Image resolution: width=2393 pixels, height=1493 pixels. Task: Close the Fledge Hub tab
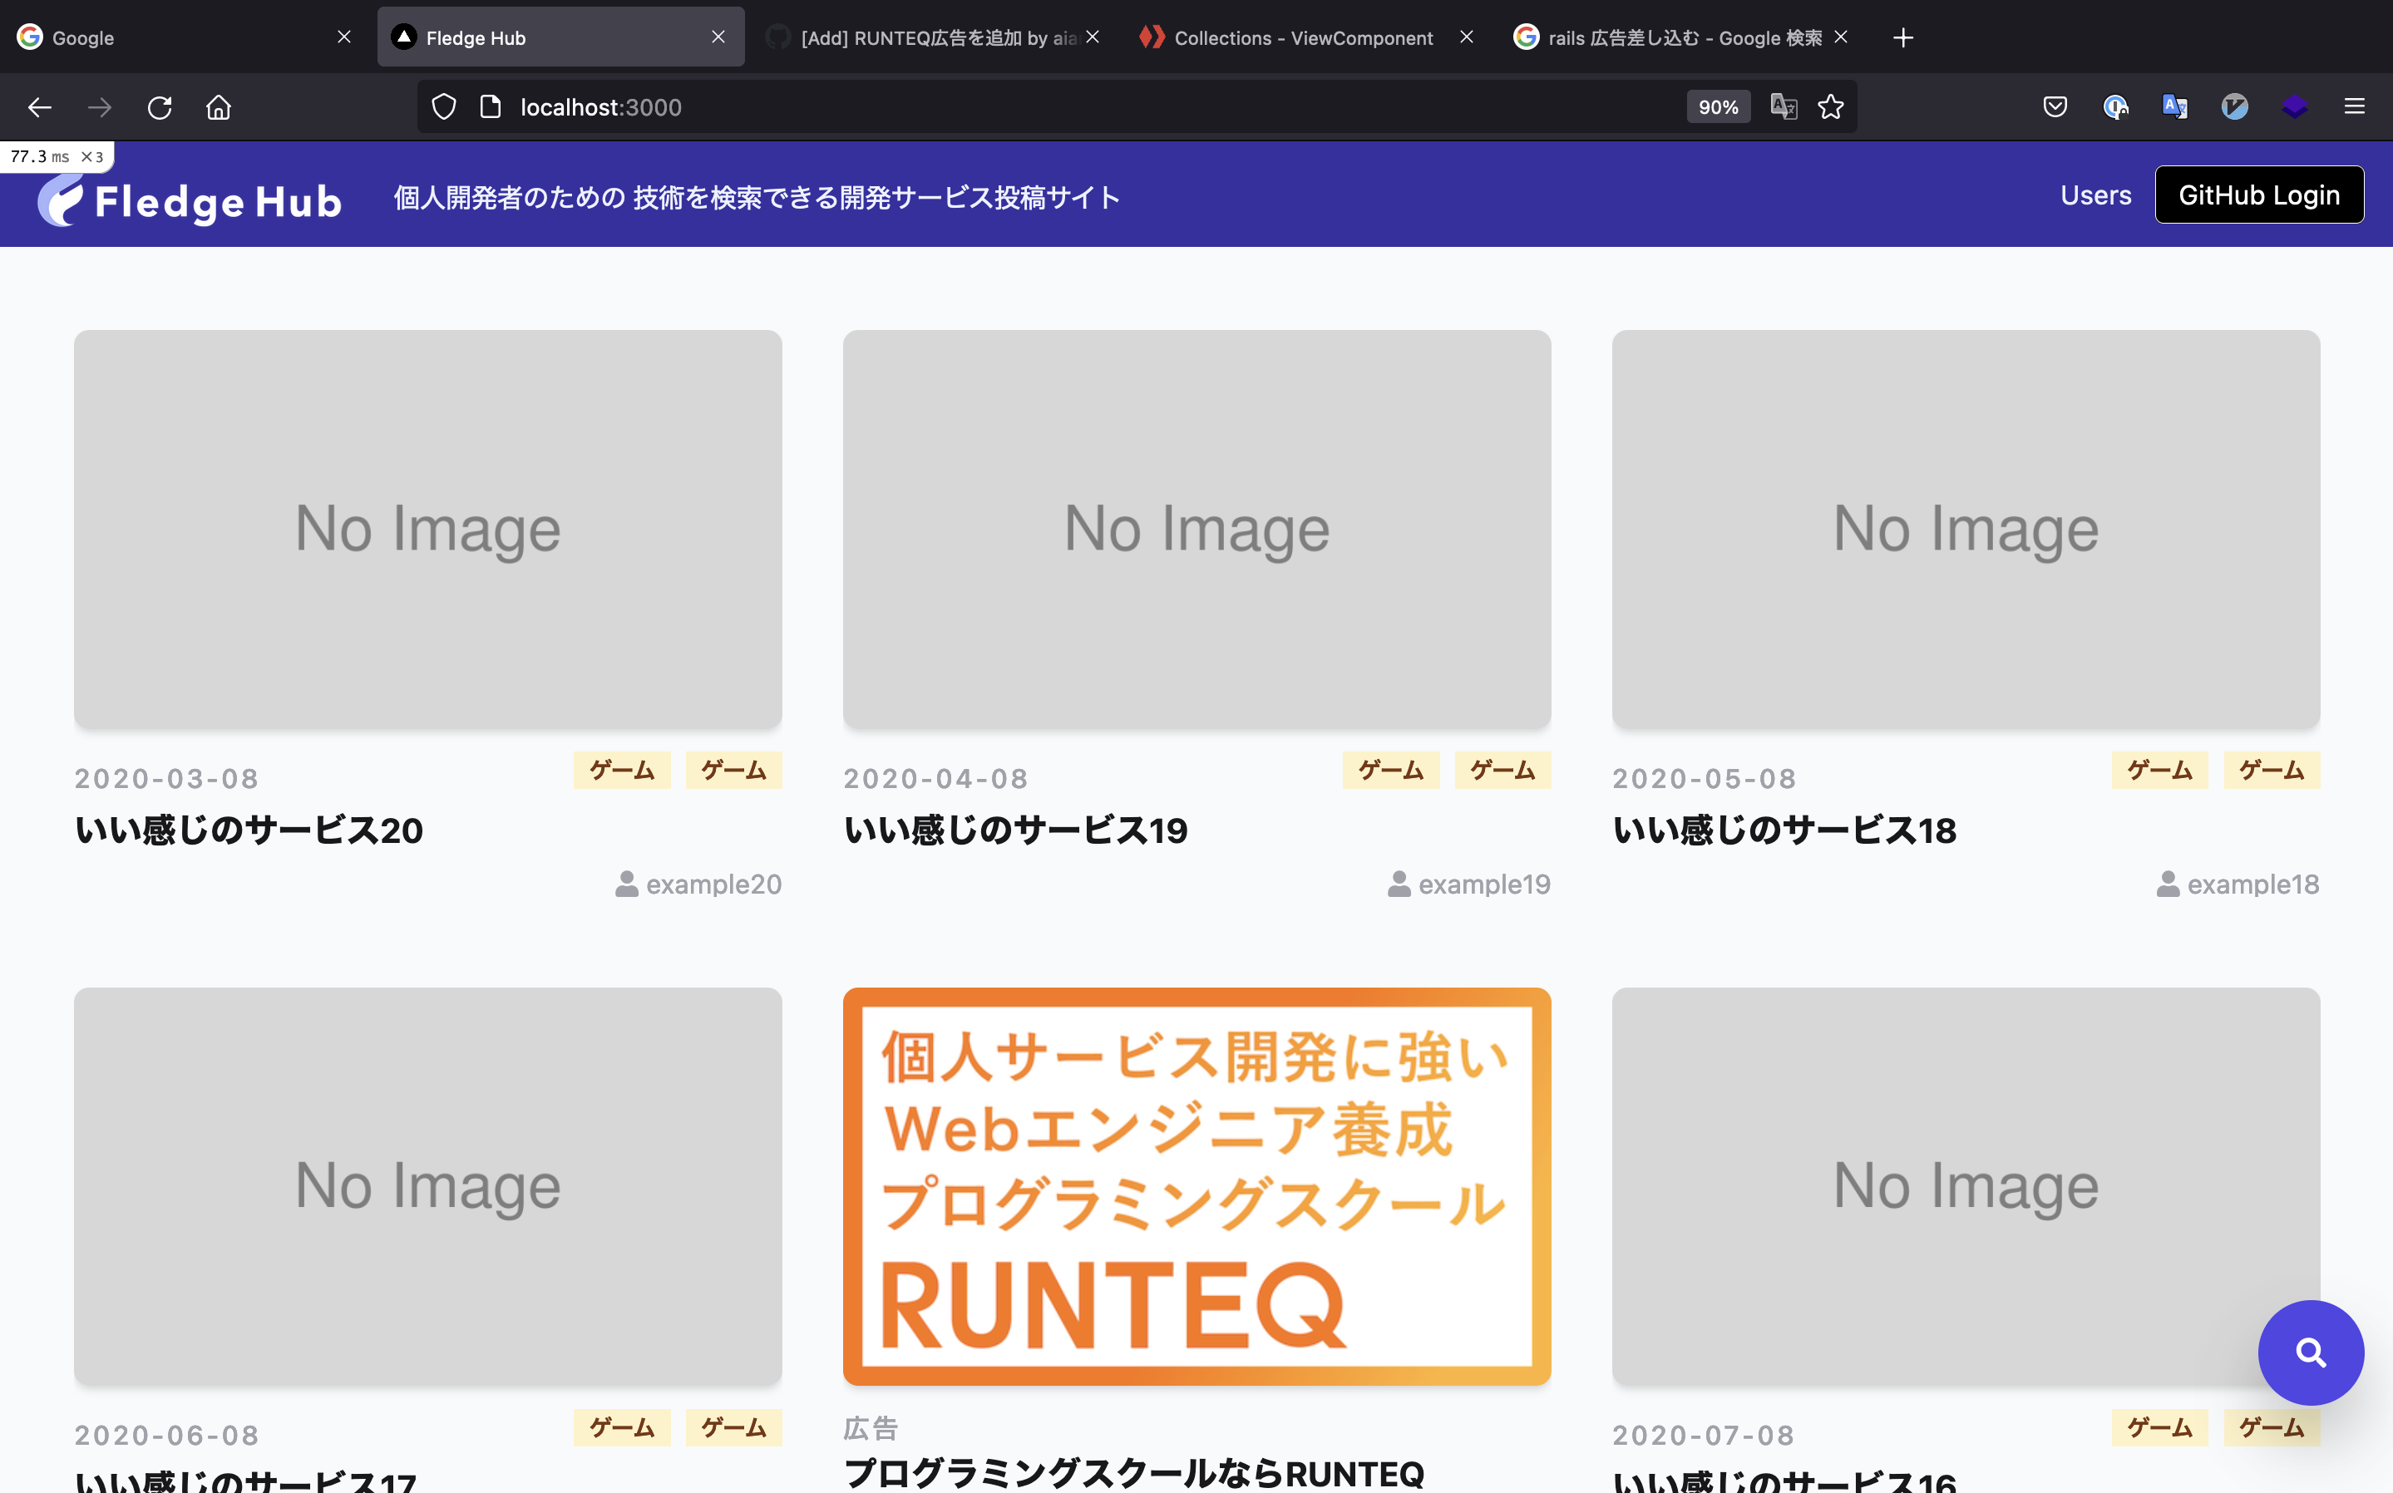tap(718, 37)
